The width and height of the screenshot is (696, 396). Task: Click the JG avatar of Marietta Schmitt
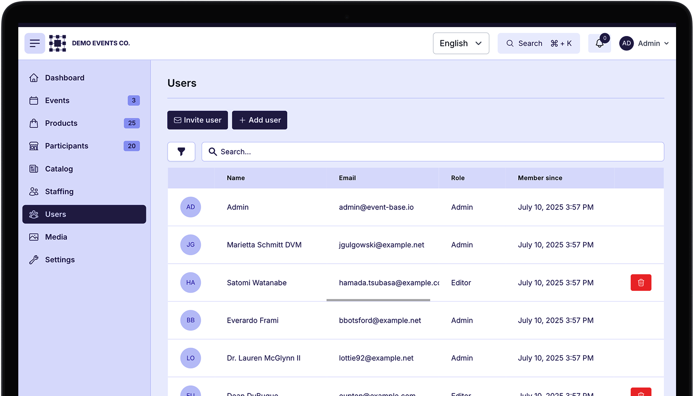pyautogui.click(x=191, y=245)
